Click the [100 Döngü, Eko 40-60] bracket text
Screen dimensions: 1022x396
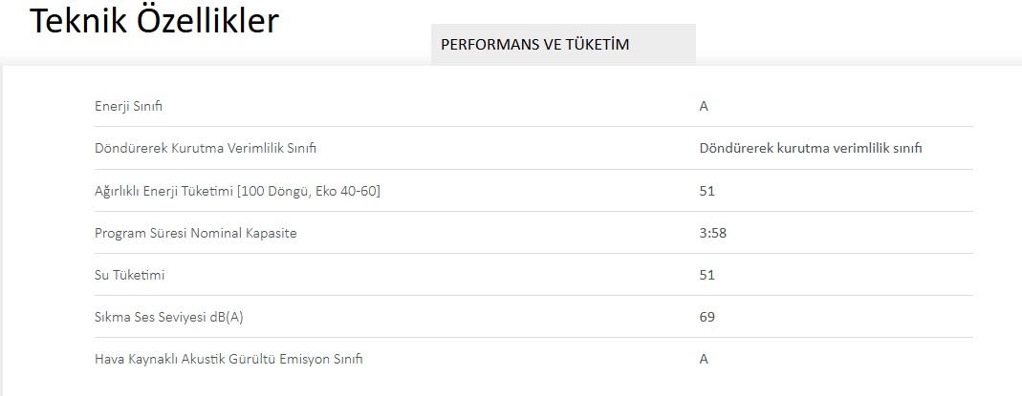pos(309,191)
